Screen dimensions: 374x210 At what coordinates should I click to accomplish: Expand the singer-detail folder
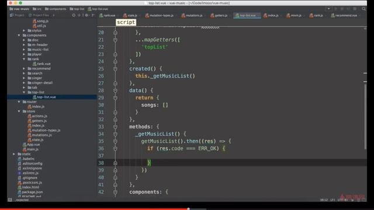24,83
